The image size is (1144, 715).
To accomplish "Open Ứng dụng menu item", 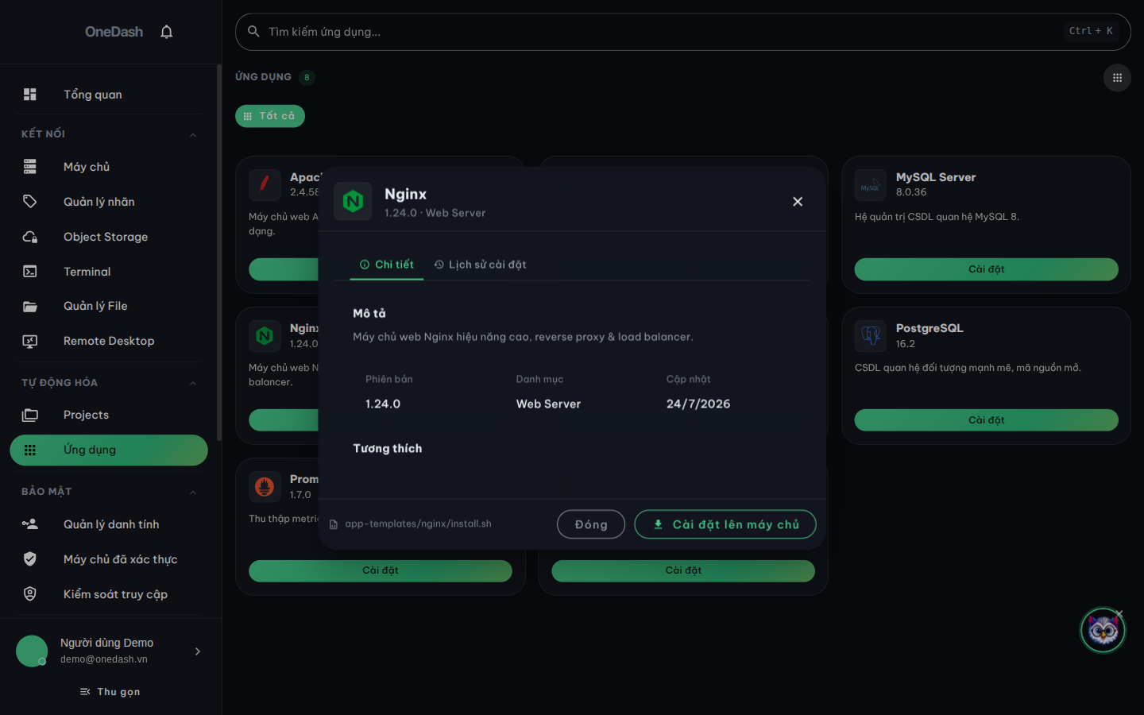I will click(109, 450).
